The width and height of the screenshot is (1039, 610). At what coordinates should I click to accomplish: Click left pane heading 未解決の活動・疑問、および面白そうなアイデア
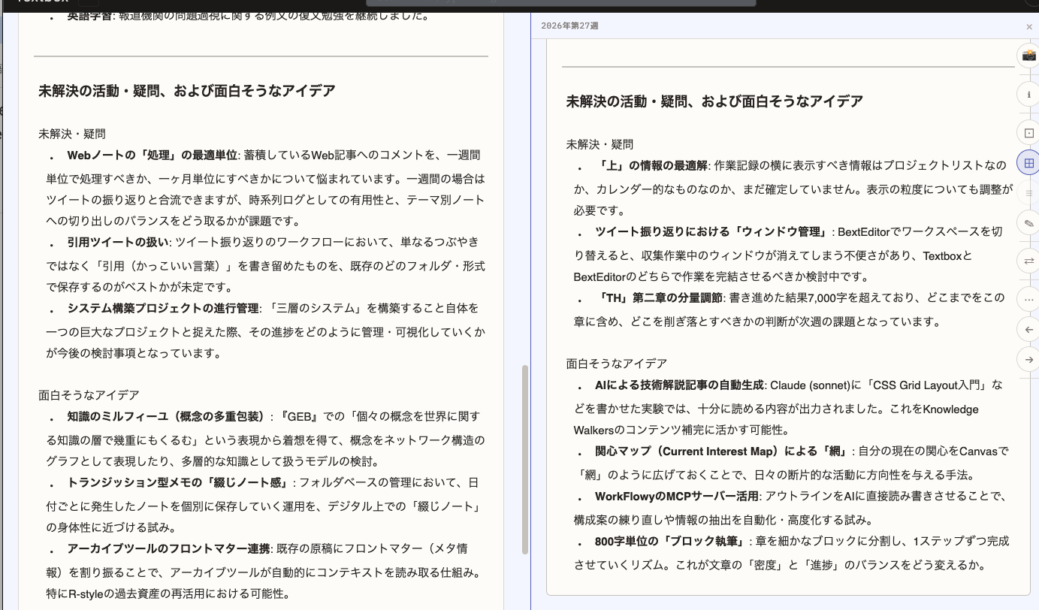pyautogui.click(x=187, y=91)
